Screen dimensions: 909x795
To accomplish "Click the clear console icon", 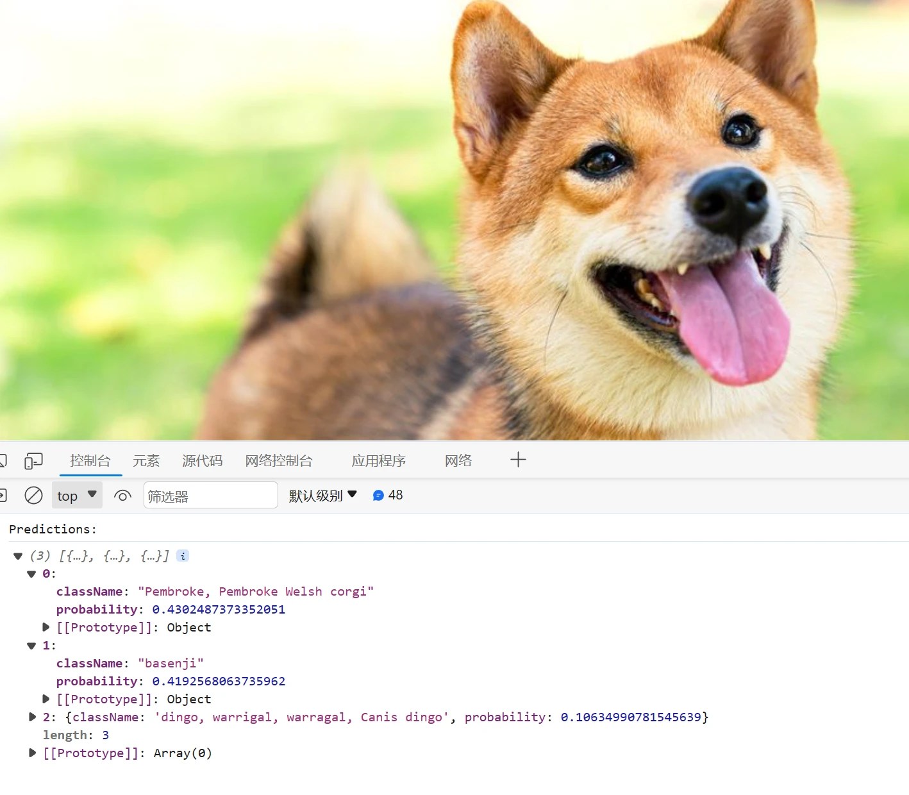I will point(34,495).
